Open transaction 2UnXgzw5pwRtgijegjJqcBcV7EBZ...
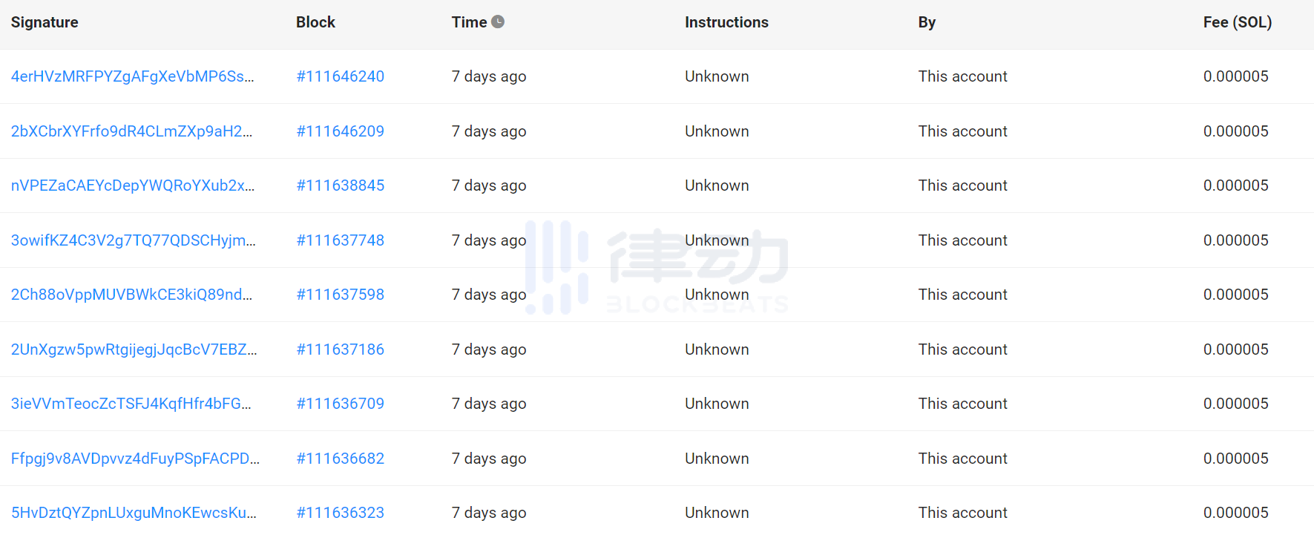This screenshot has height=535, width=1314. click(132, 349)
